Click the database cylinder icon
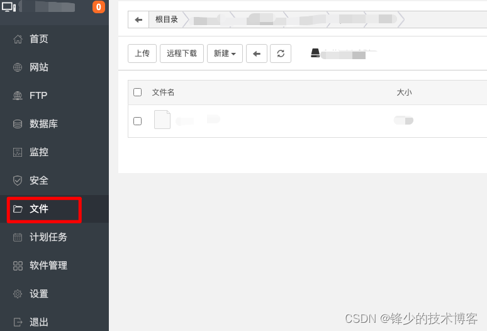The height and width of the screenshot is (331, 487). [x=18, y=124]
